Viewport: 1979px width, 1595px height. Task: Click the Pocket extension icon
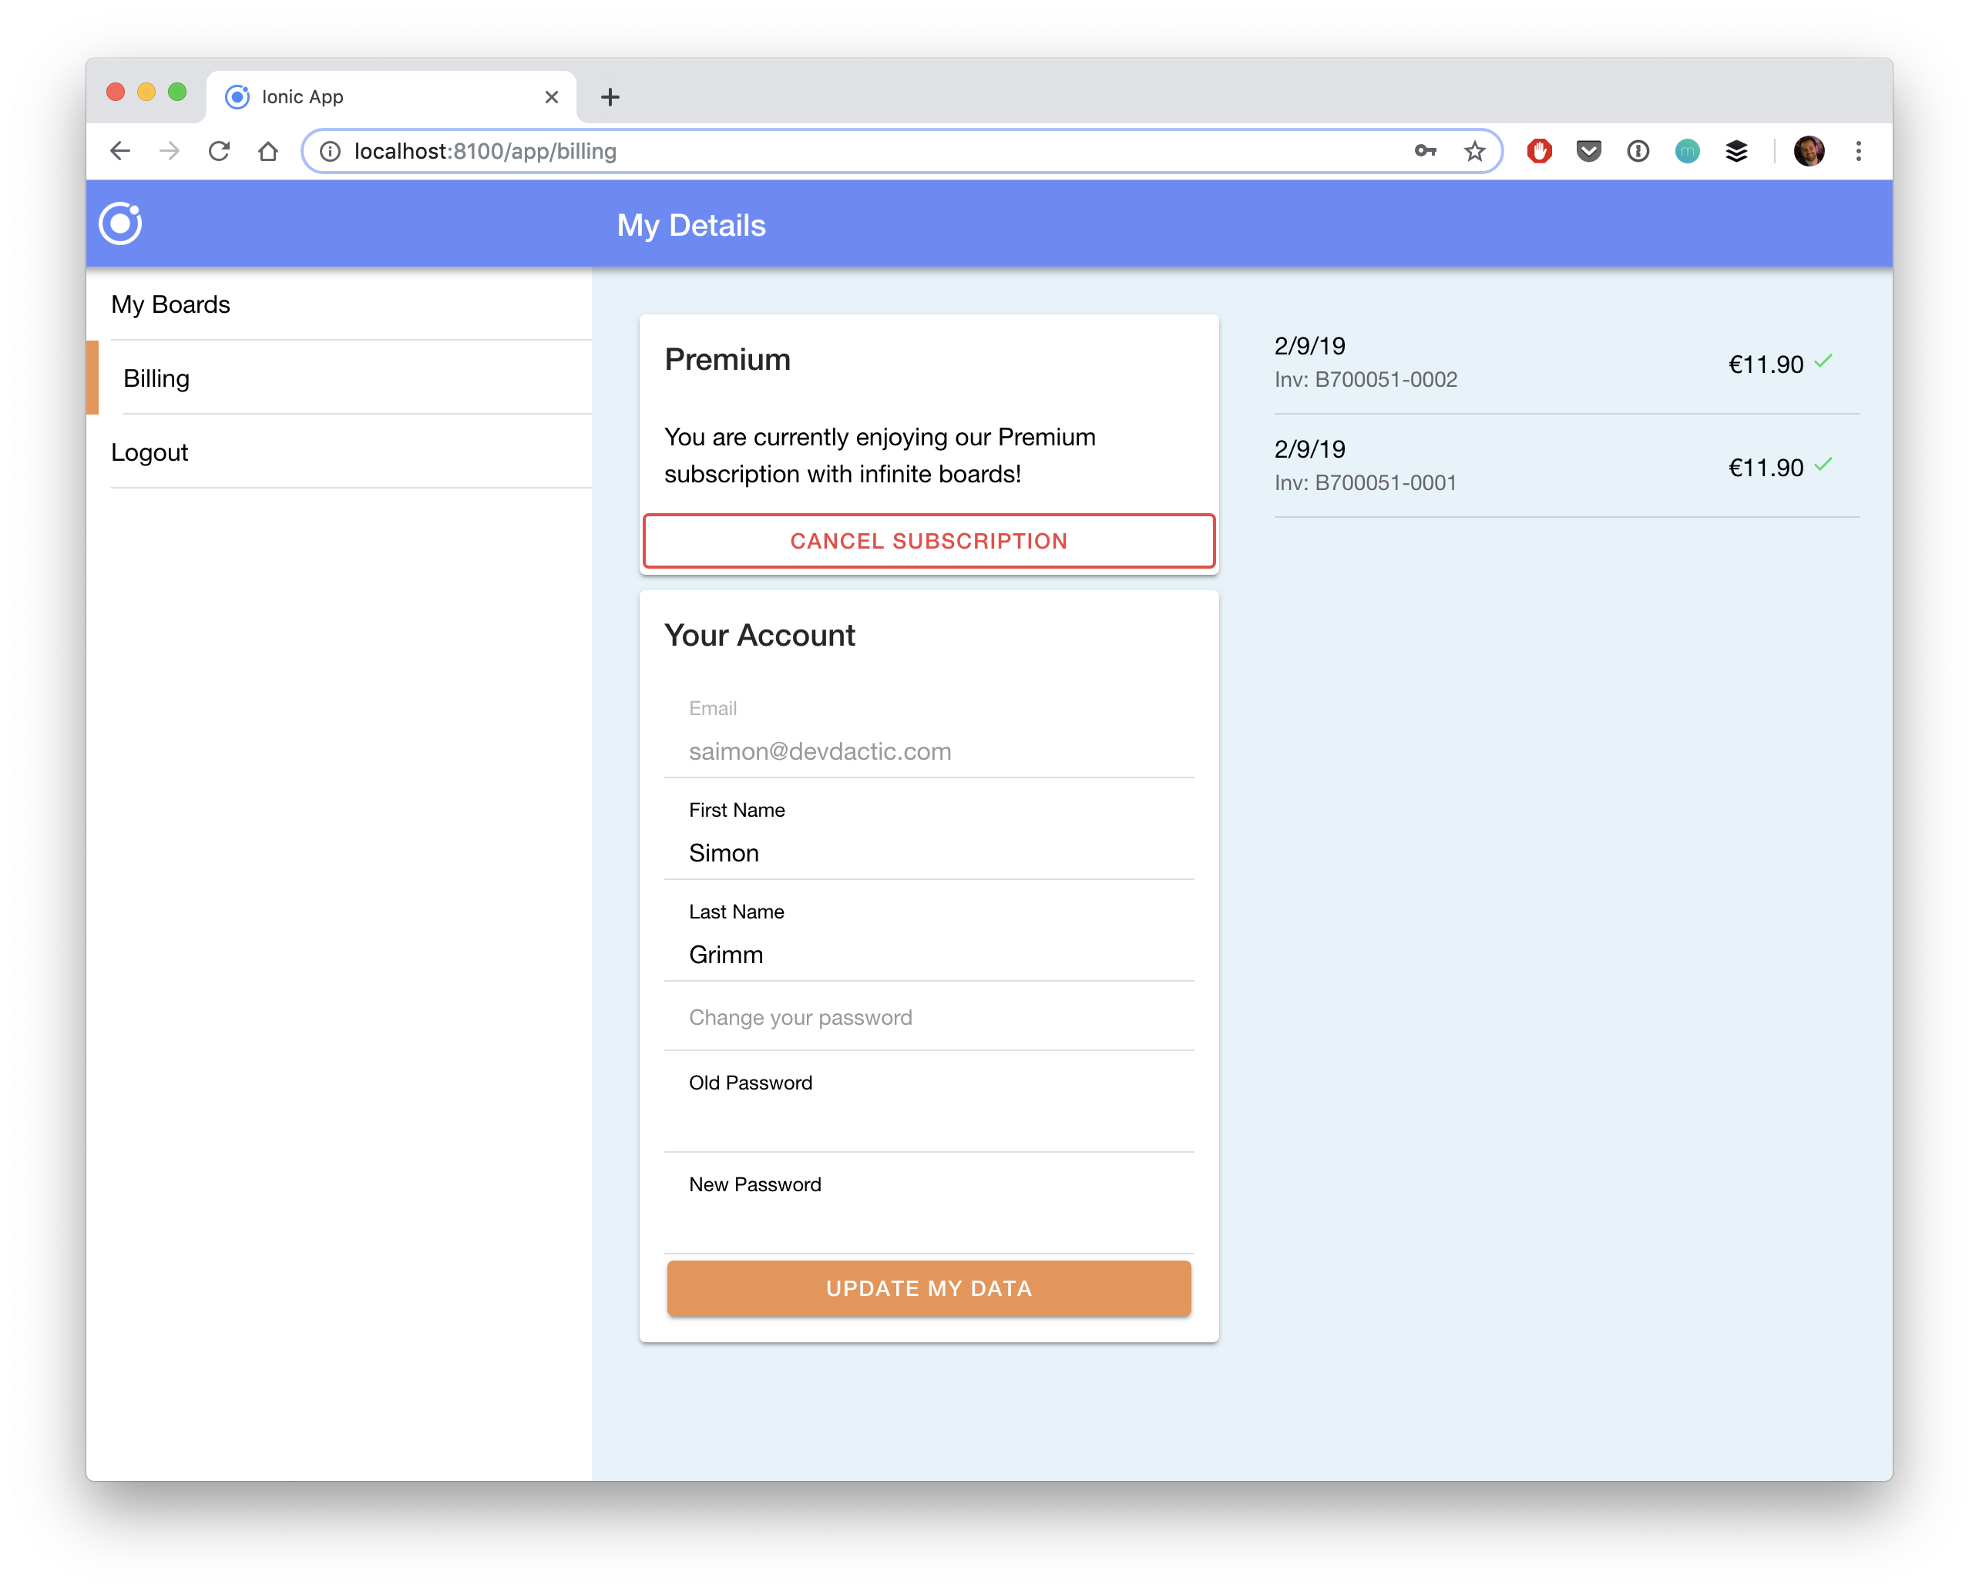pyautogui.click(x=1588, y=152)
